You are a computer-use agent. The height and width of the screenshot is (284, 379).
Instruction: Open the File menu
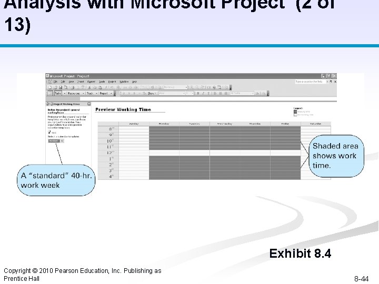coord(55,82)
